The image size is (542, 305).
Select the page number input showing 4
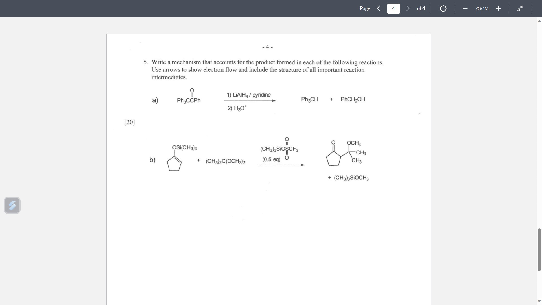[x=394, y=8]
